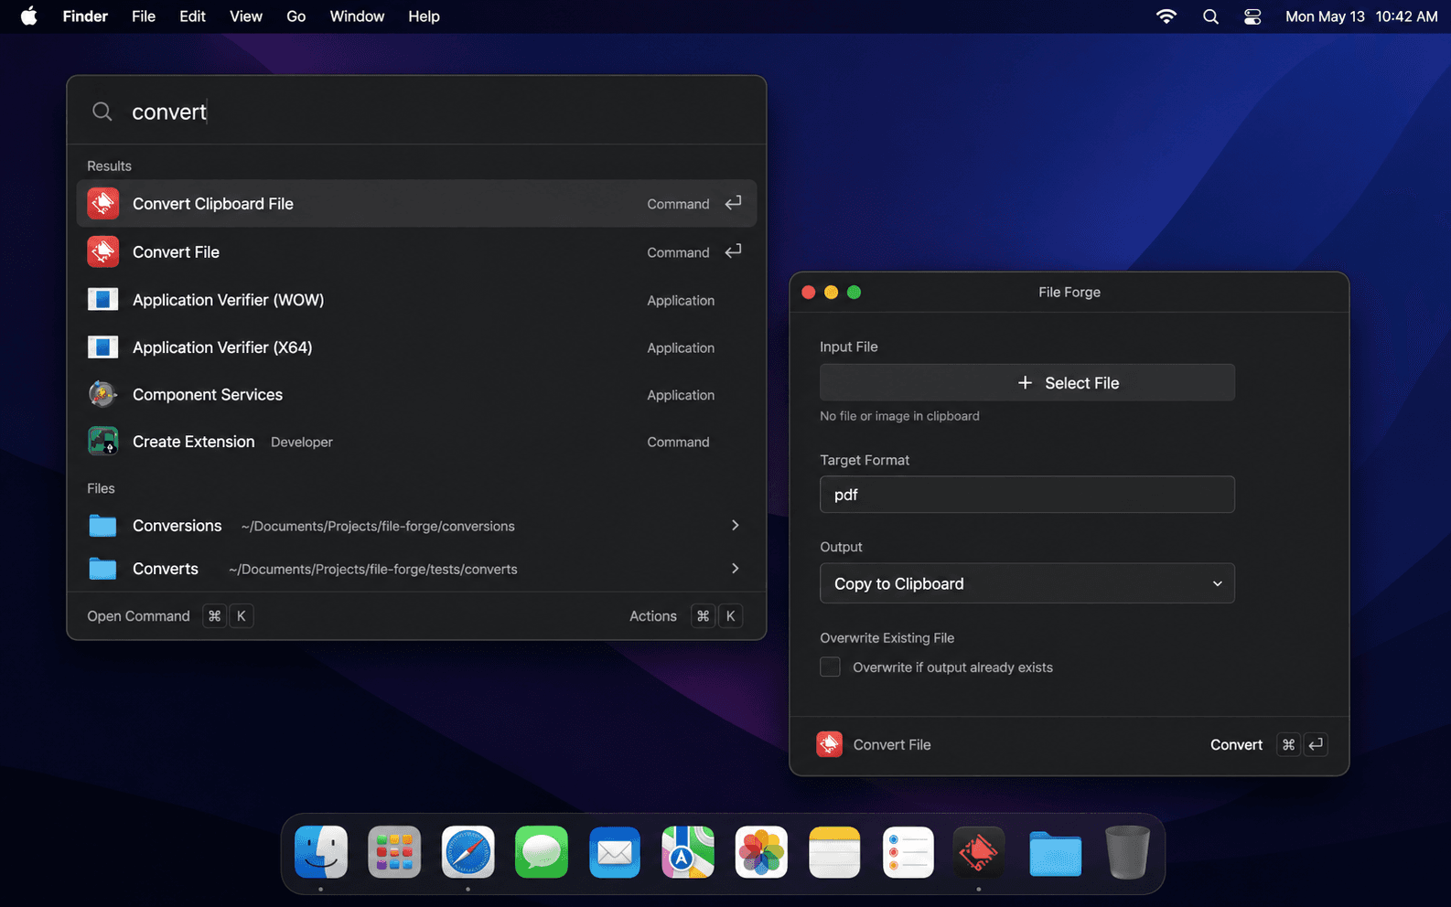This screenshot has height=907, width=1451.
Task: Click the Application Verifier (WOW) icon
Action: [x=102, y=299]
